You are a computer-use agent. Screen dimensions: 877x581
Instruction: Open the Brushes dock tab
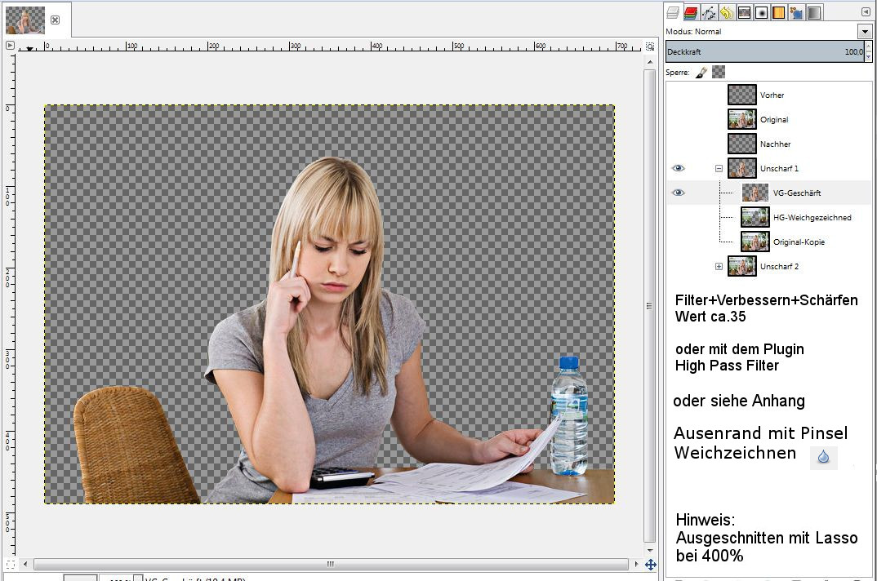pos(761,12)
